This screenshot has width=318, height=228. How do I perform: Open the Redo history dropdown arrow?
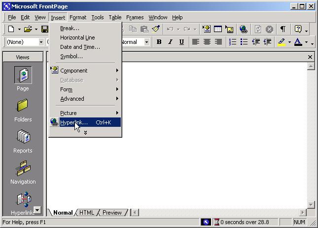[195, 29]
